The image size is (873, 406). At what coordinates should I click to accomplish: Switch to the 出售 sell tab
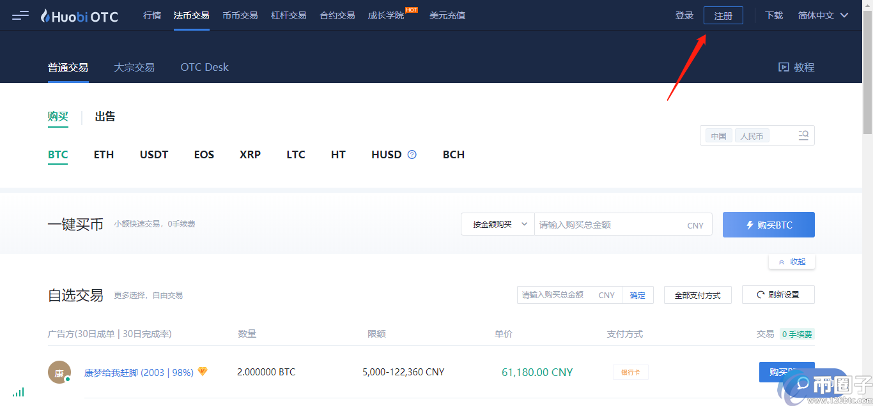click(x=105, y=117)
